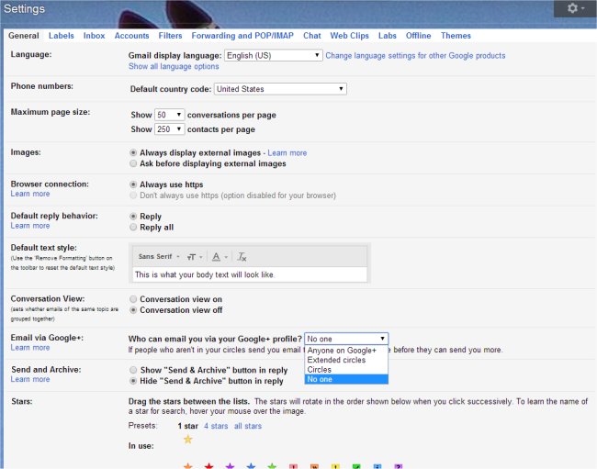The height and width of the screenshot is (469, 597).
Task: Open the Sans Serif font dropdown
Action: coord(159,257)
